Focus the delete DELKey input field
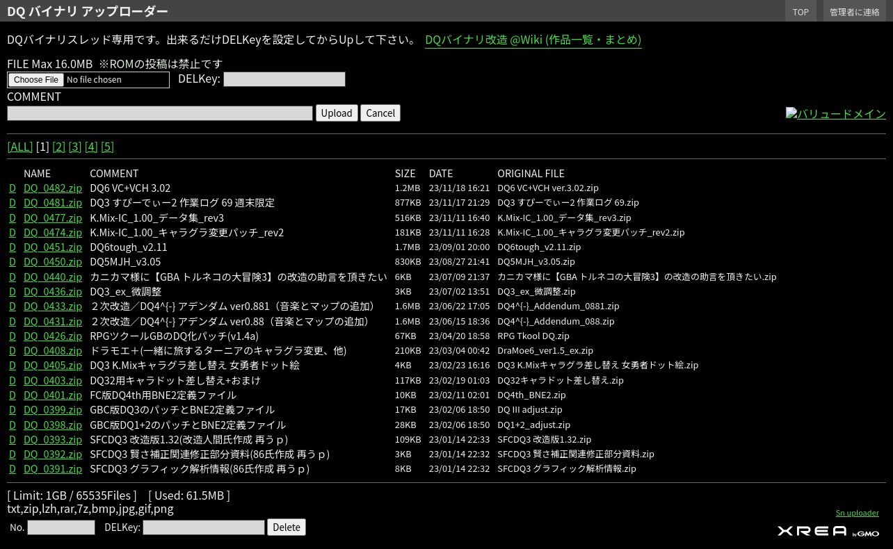This screenshot has width=893, height=549. coord(204,527)
